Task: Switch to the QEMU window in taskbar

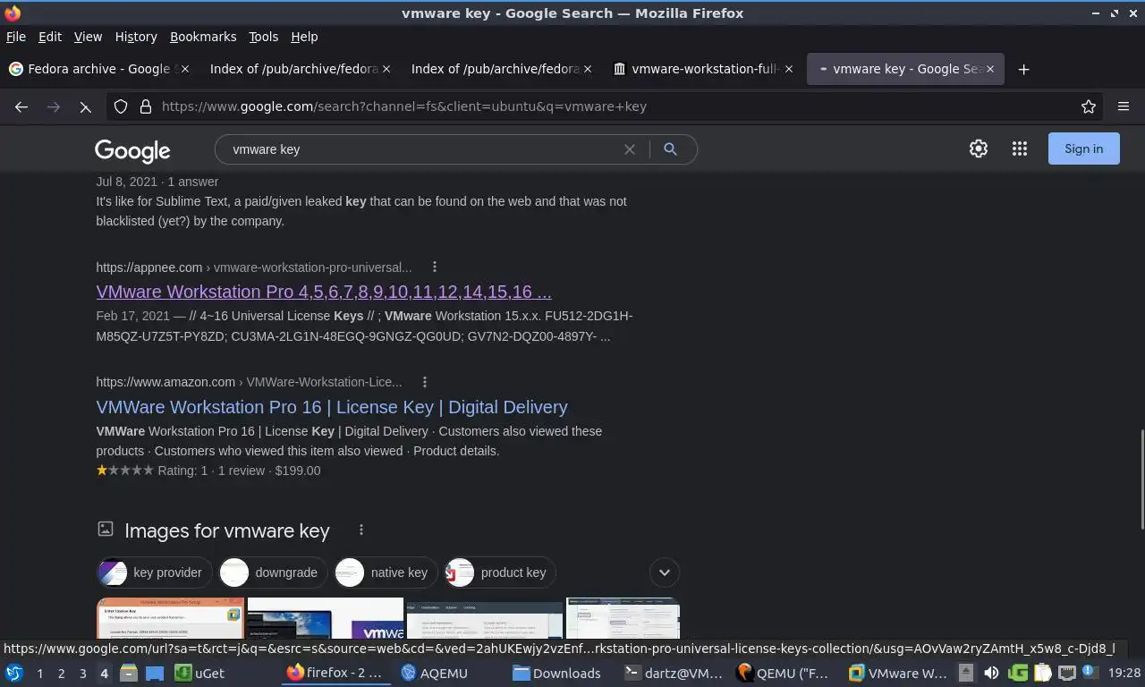Action: tap(785, 673)
